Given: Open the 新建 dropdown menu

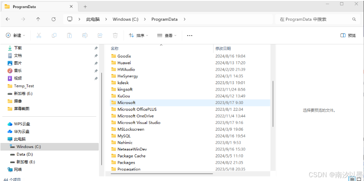Looking at the screenshot, I should pyautogui.click(x=16, y=36).
